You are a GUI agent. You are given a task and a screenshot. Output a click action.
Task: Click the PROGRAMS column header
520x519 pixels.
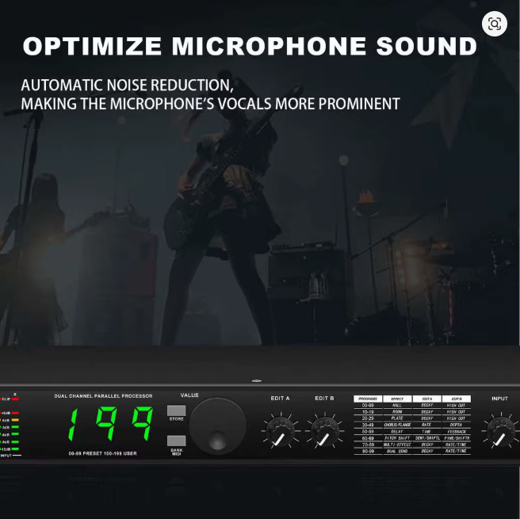368,399
